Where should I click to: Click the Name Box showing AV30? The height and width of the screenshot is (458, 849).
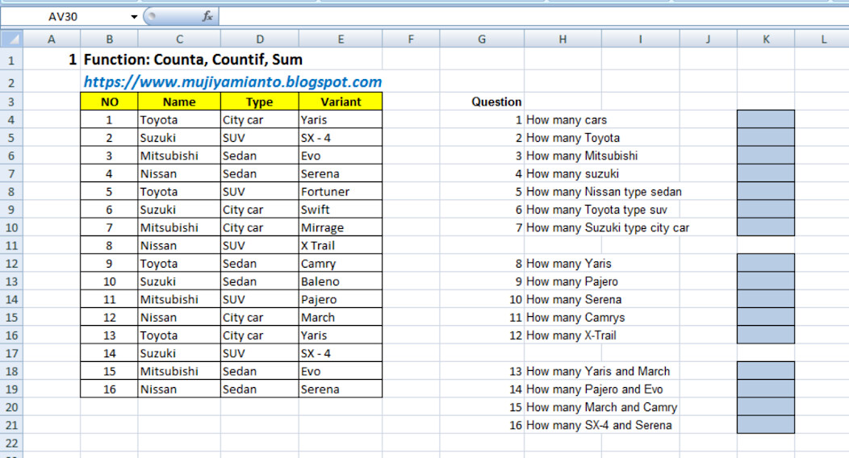[x=64, y=17]
